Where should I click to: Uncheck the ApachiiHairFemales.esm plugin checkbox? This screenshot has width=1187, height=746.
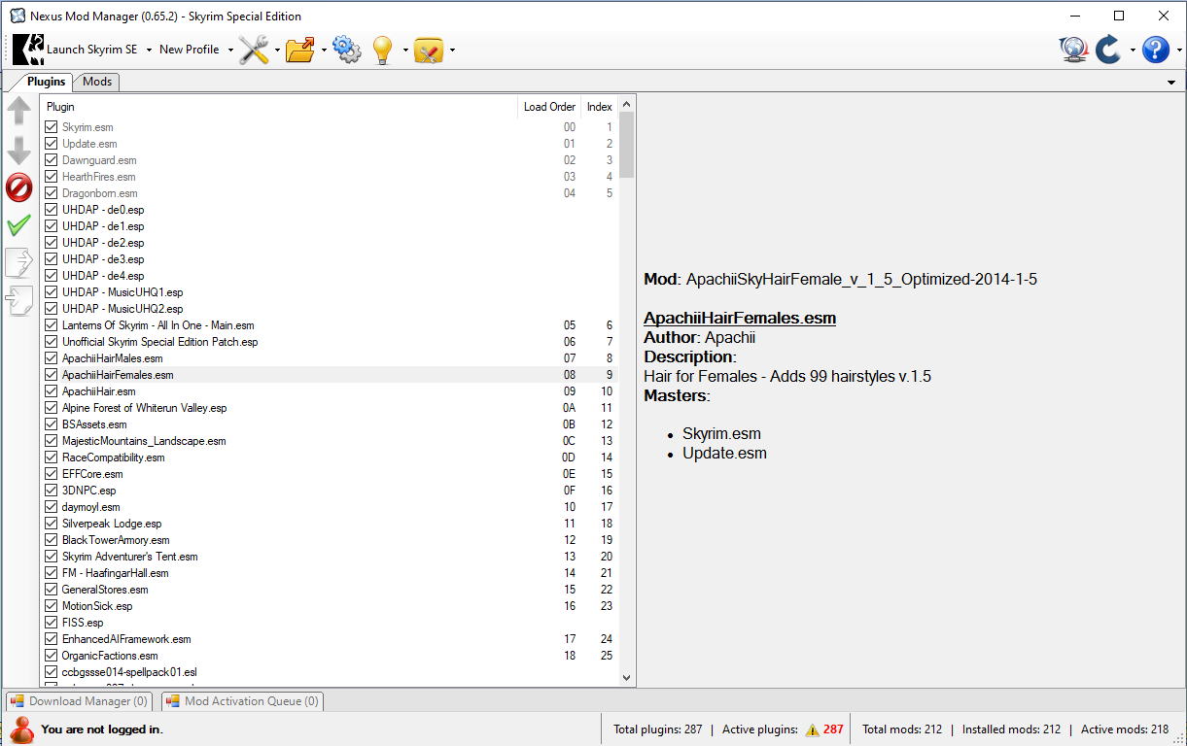pos(52,375)
